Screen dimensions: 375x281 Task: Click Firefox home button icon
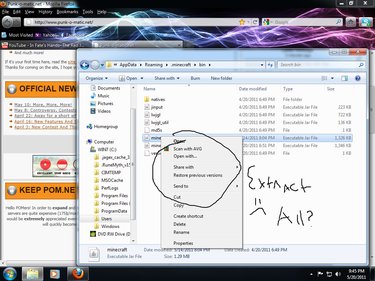point(350,22)
